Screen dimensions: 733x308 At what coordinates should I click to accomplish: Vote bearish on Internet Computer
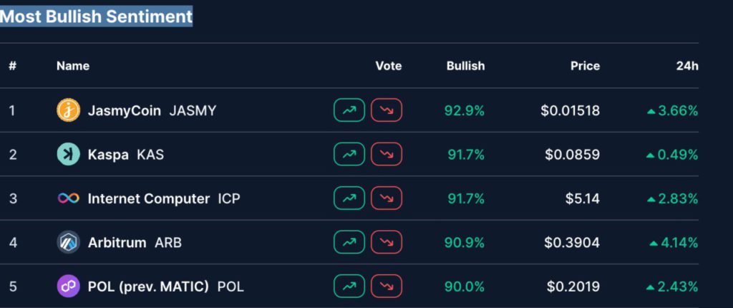click(387, 198)
